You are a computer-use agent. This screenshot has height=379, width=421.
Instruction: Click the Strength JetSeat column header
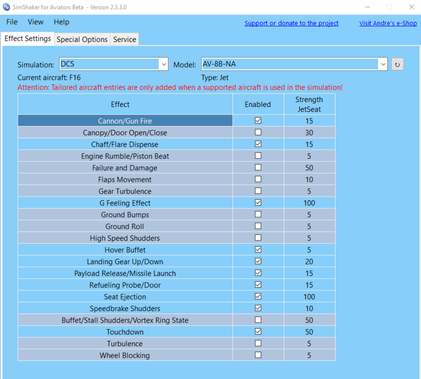(x=309, y=104)
